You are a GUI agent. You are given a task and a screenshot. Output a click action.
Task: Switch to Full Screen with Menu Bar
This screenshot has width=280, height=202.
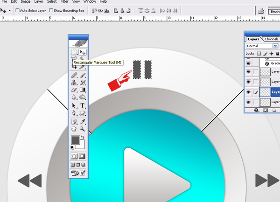[x=78, y=165]
